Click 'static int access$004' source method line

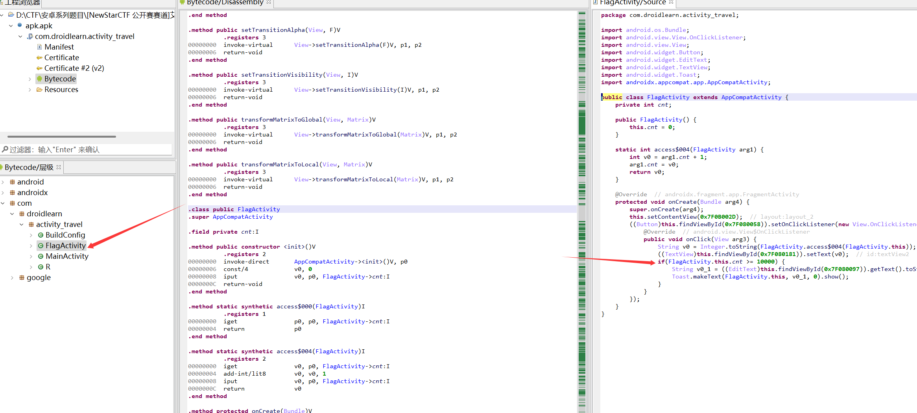click(689, 149)
